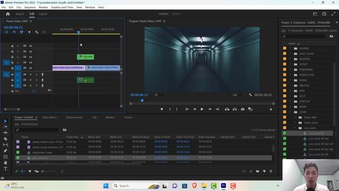The image size is (339, 191).
Task: Toggle eye on the topmost video track
Action: tap(31, 46)
